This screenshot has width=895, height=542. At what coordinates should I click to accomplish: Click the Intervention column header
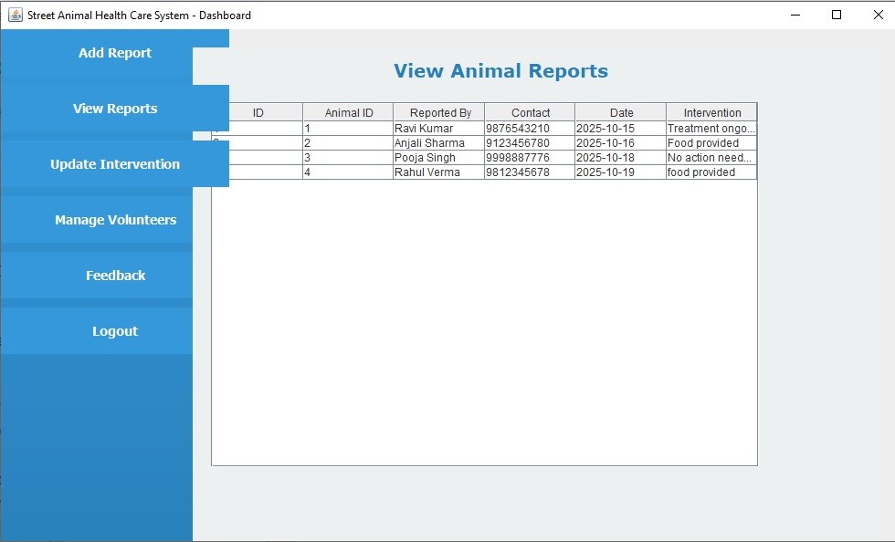tap(711, 112)
